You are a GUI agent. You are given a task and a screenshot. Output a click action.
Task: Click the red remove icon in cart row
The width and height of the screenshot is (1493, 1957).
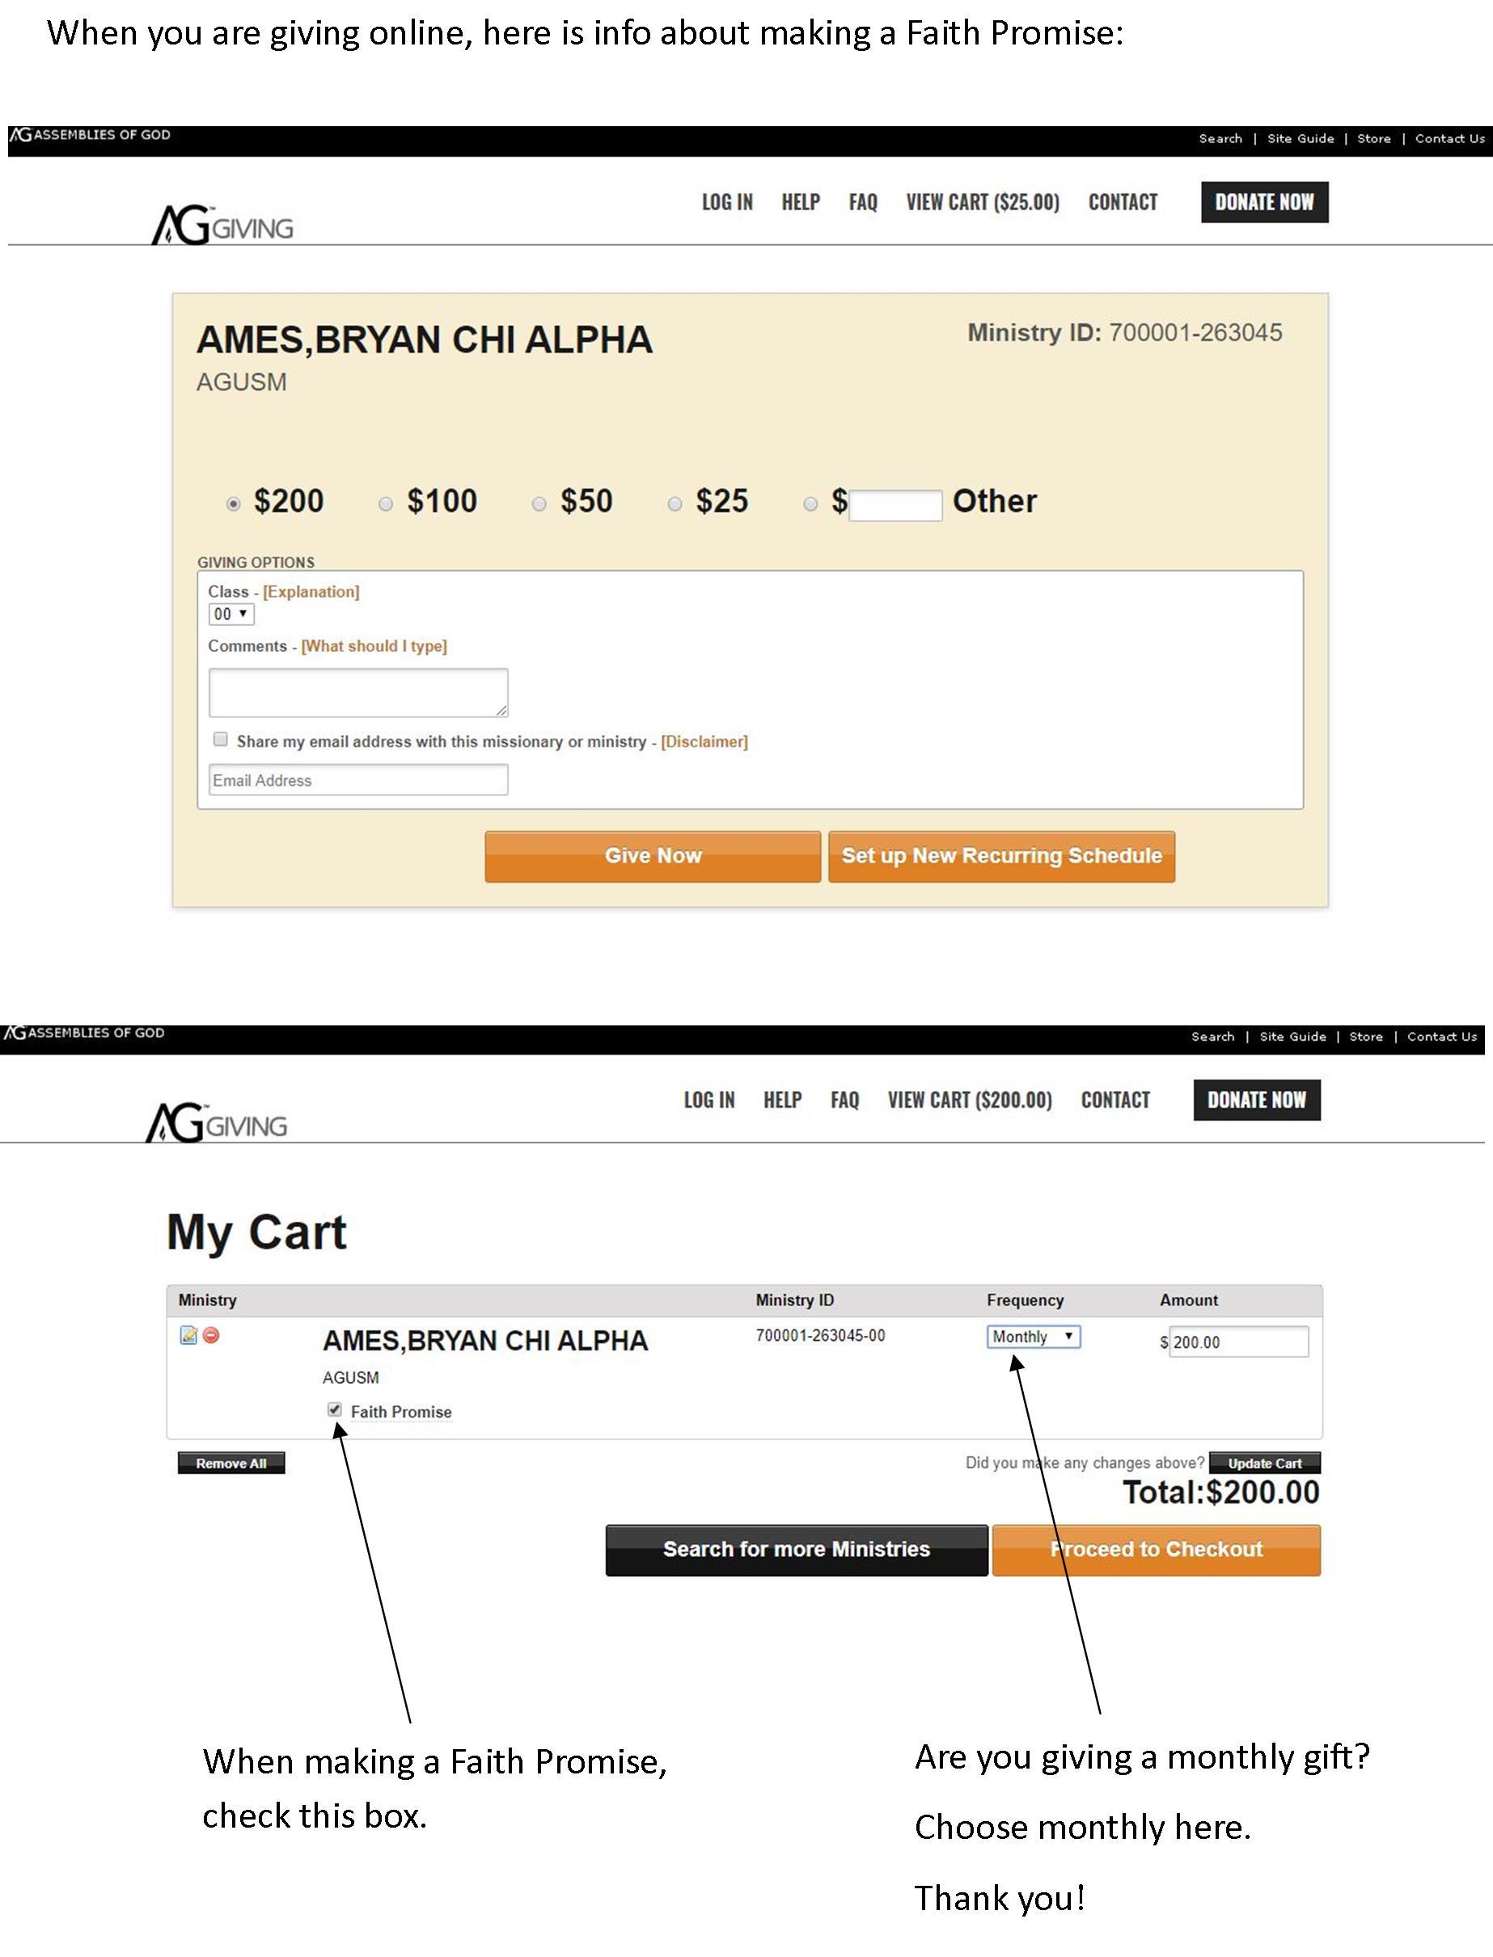[212, 1334]
